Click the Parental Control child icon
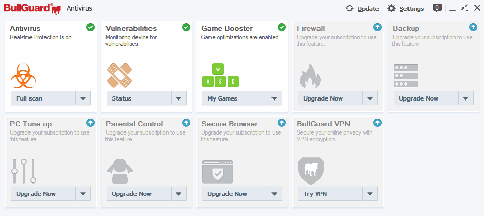 click(119, 171)
